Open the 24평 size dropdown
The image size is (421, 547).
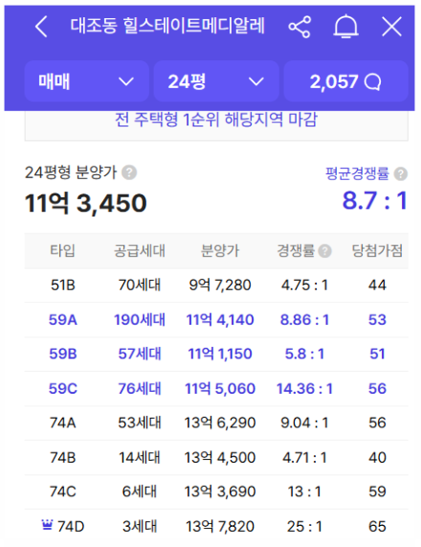tap(216, 81)
